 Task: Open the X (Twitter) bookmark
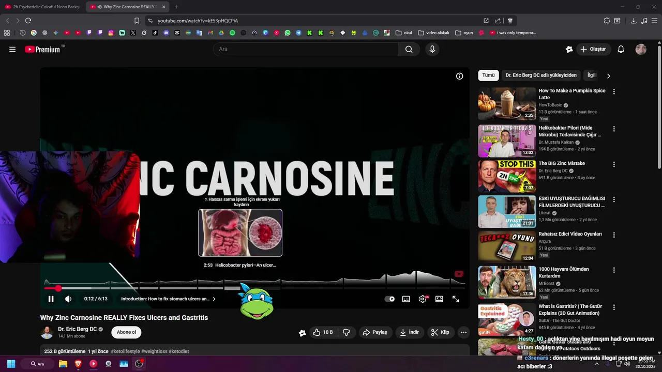click(133, 33)
